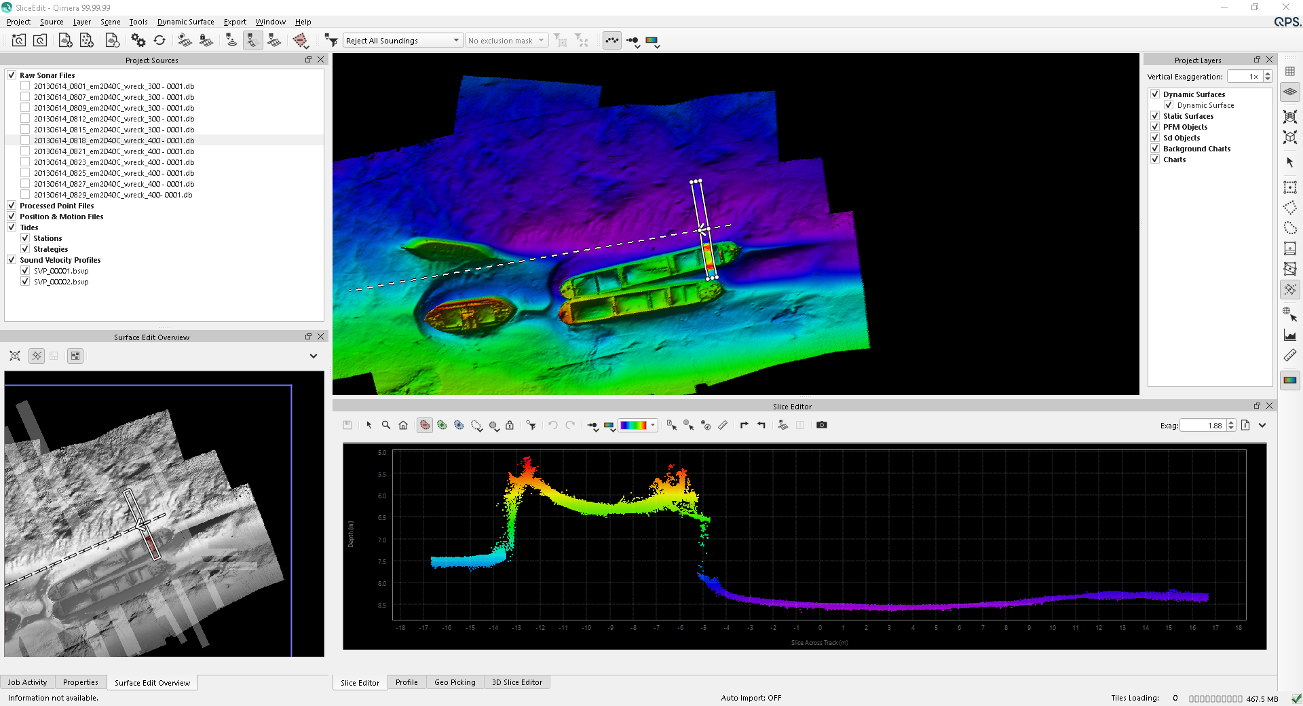Image resolution: width=1303 pixels, height=706 pixels.
Task: Click the grid icon atop right sidebar
Action: (1289, 71)
